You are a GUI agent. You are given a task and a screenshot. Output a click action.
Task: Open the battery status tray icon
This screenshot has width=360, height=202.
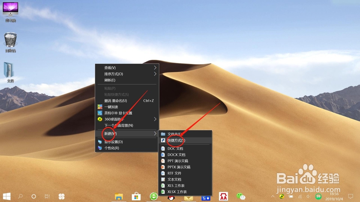click(291, 197)
